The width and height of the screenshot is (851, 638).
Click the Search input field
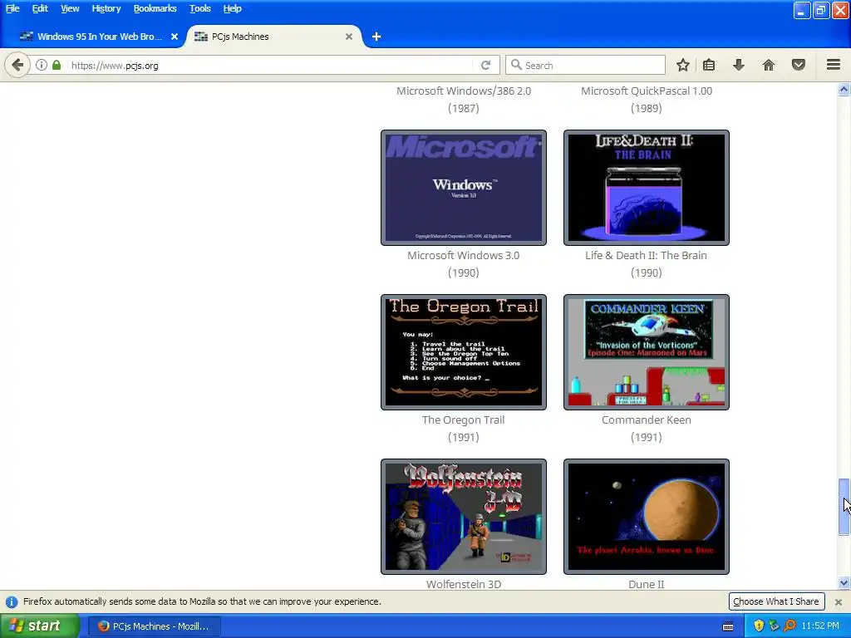pyautogui.click(x=585, y=65)
